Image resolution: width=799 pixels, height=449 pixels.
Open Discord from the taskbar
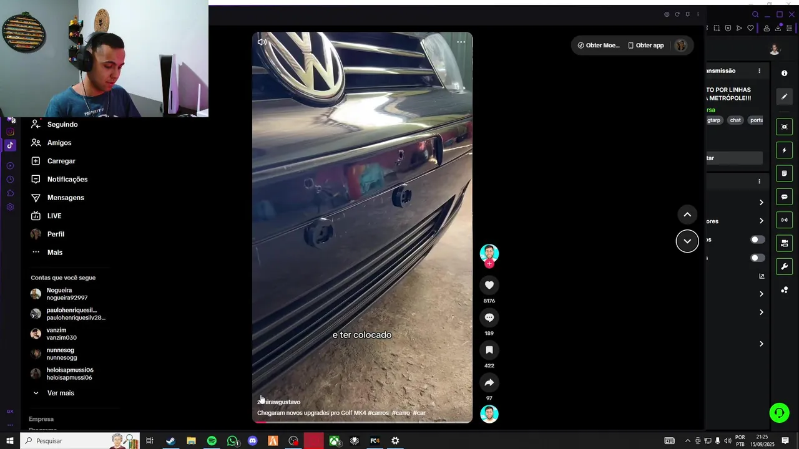pos(252,441)
